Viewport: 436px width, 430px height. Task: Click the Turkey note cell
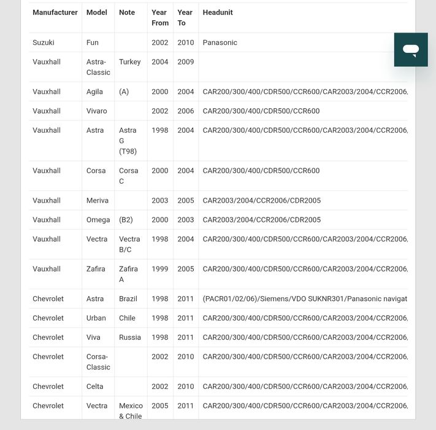point(130,62)
